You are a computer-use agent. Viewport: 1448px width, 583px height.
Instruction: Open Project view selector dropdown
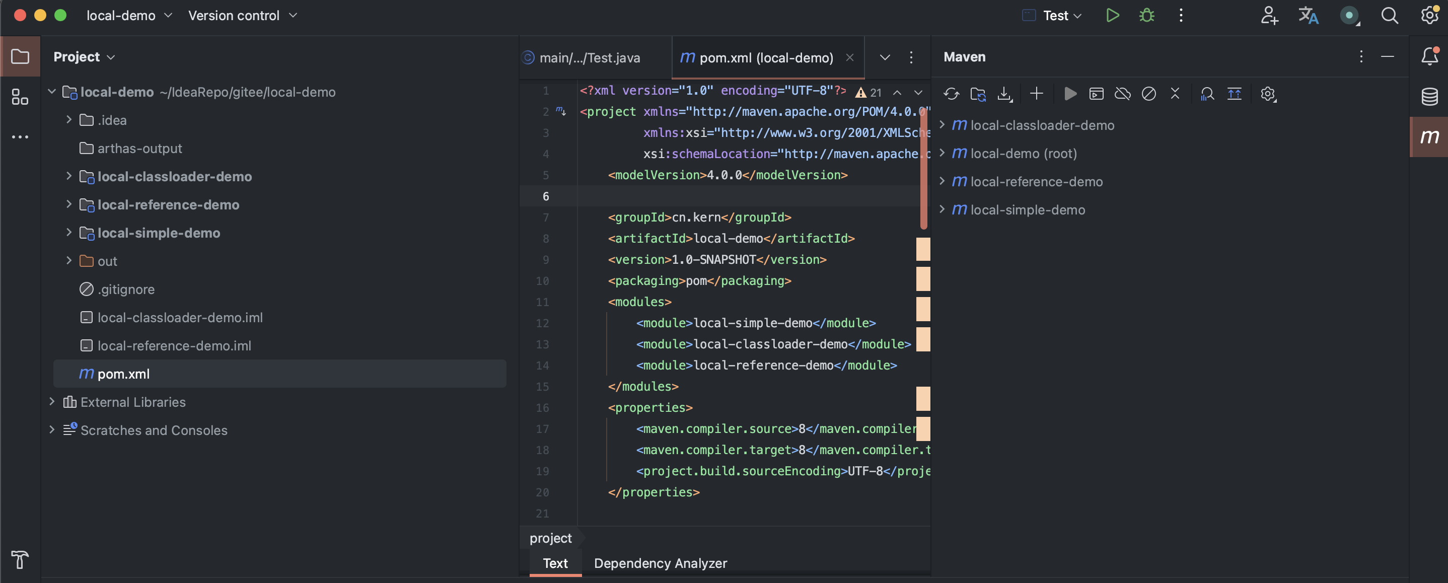(84, 57)
